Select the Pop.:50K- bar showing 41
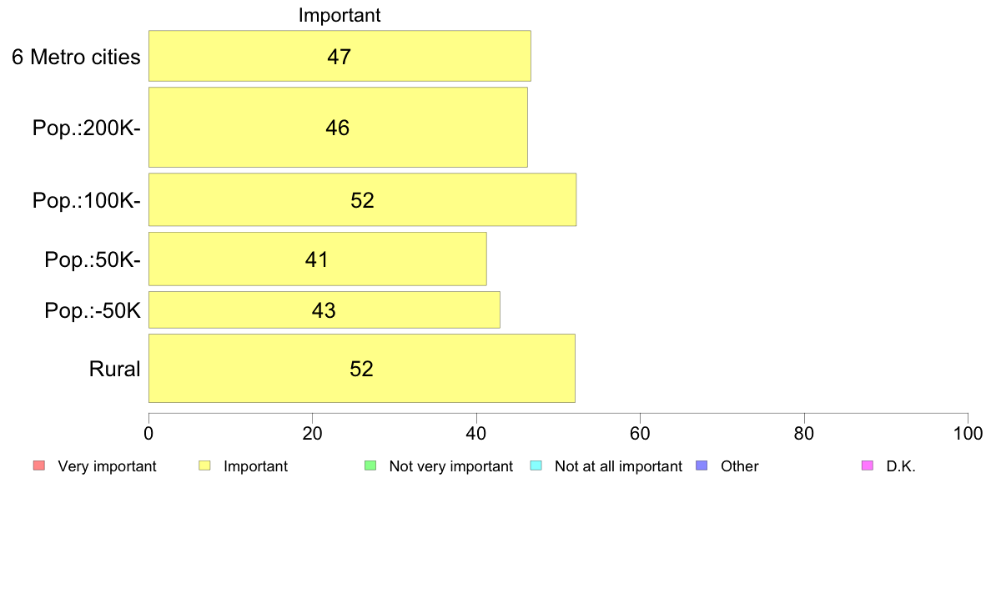The width and height of the screenshot is (991, 614). [x=317, y=259]
